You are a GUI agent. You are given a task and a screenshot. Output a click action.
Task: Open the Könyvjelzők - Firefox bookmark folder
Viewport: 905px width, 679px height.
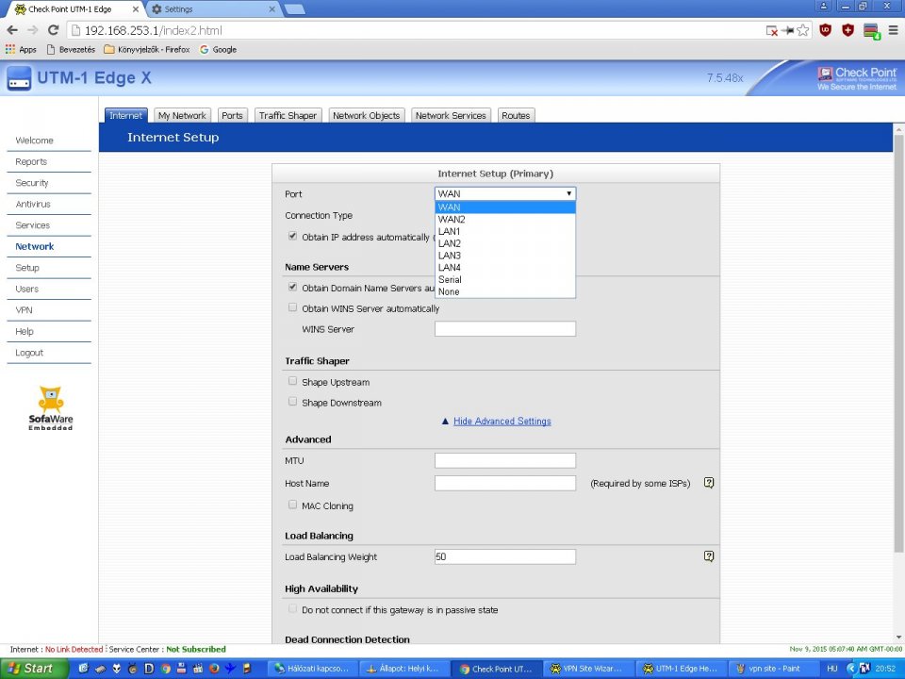[x=147, y=50]
